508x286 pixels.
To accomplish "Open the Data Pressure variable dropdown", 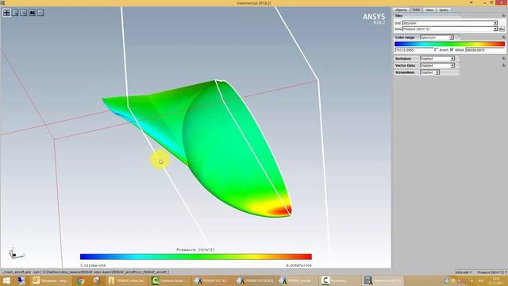I will click(450, 29).
